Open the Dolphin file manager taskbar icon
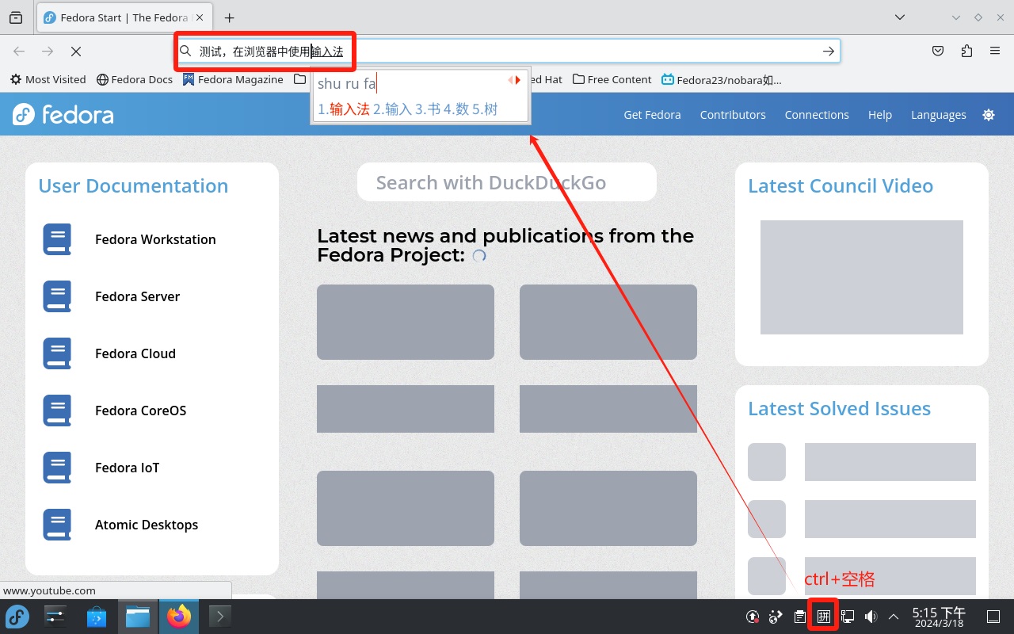 [138, 616]
